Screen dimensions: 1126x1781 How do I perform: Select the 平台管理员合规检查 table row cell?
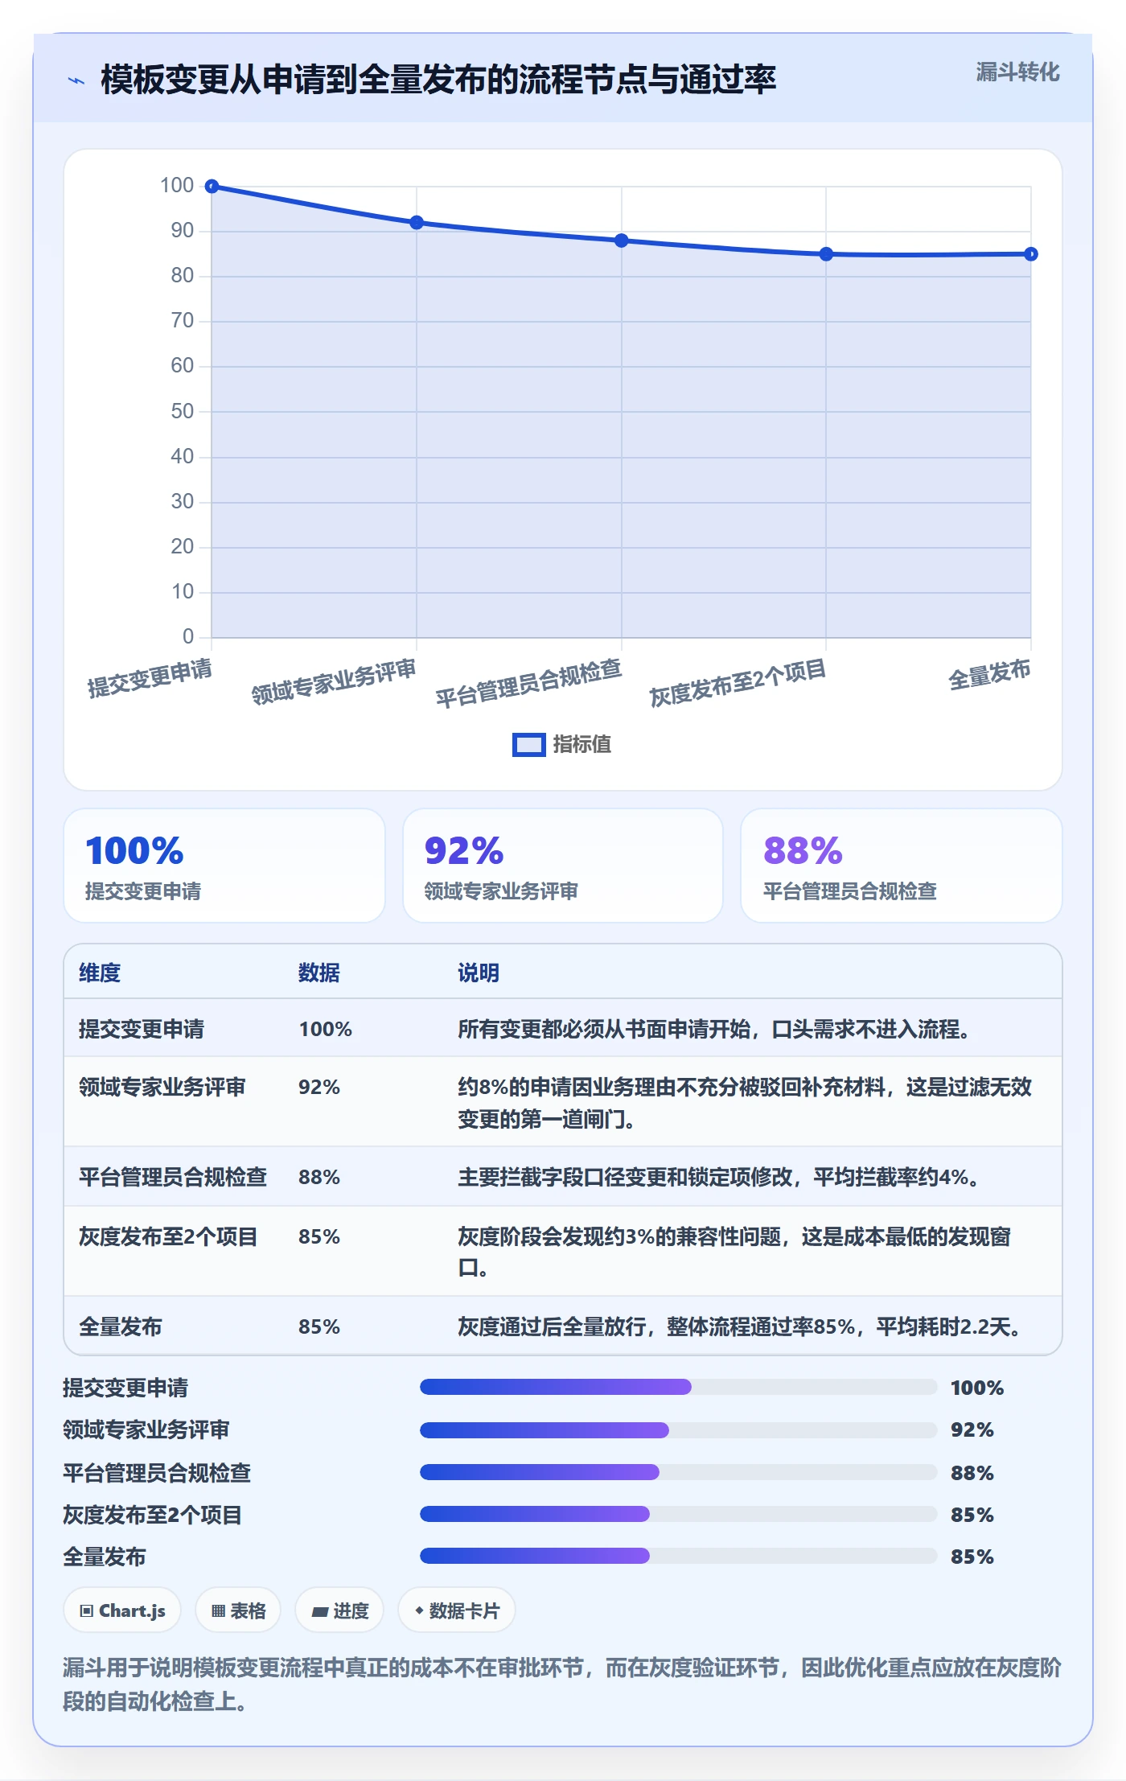pyautogui.click(x=173, y=1177)
